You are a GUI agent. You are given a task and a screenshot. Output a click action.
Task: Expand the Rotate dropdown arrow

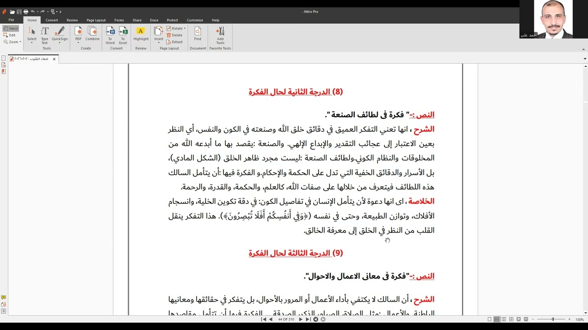pos(185,28)
